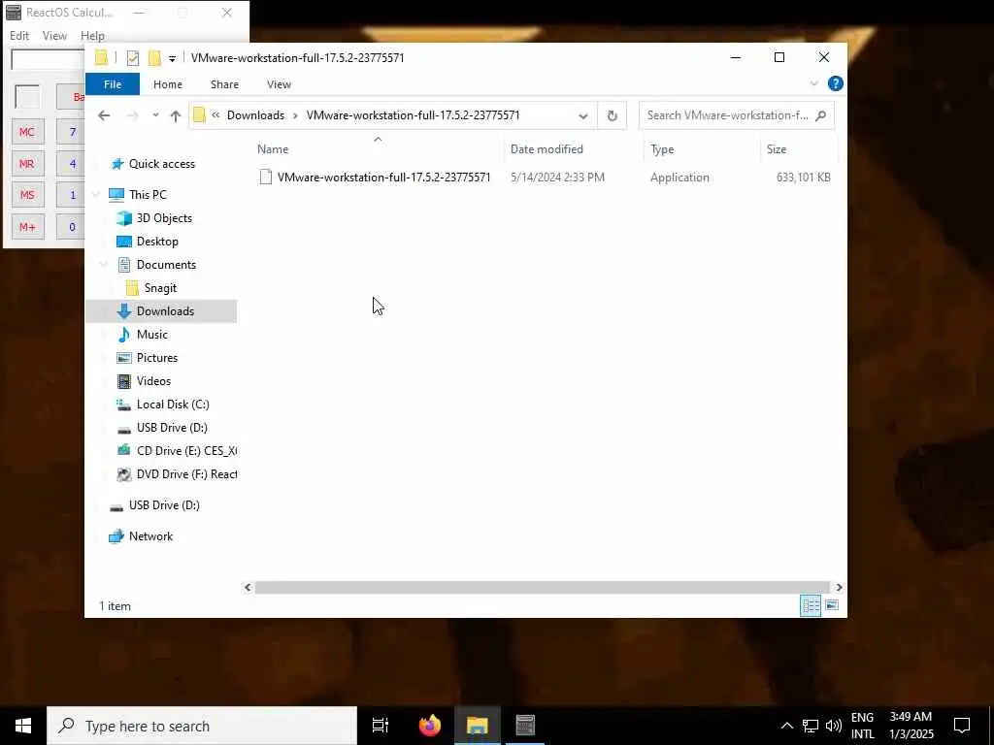Click the MR button in Calculator

click(27, 163)
